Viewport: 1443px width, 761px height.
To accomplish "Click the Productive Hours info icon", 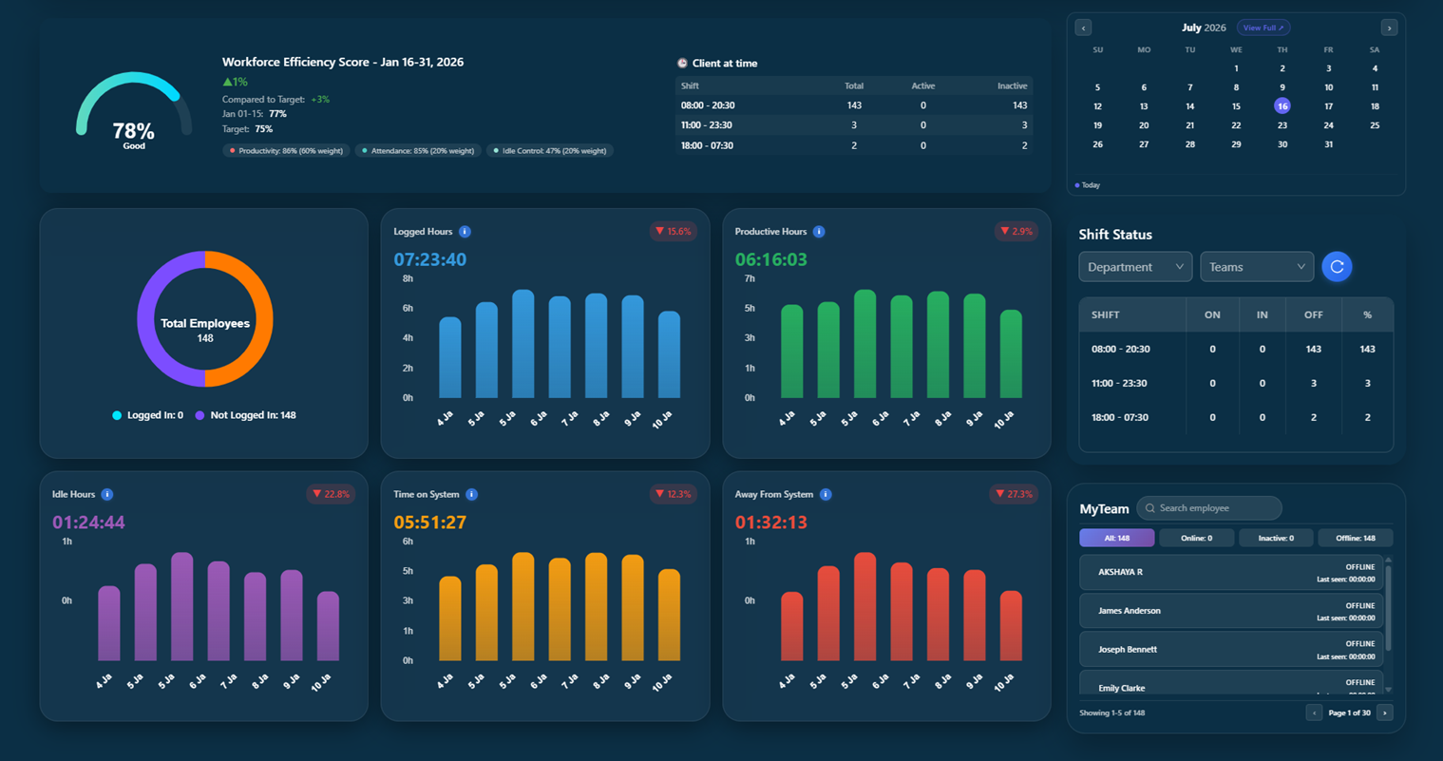I will pos(819,232).
